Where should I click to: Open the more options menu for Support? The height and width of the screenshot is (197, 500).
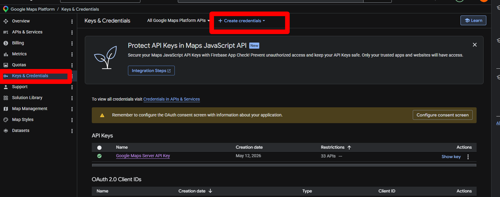pos(72,87)
